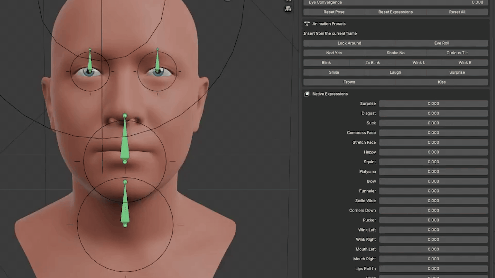Select the green chin bone controller

click(x=125, y=203)
